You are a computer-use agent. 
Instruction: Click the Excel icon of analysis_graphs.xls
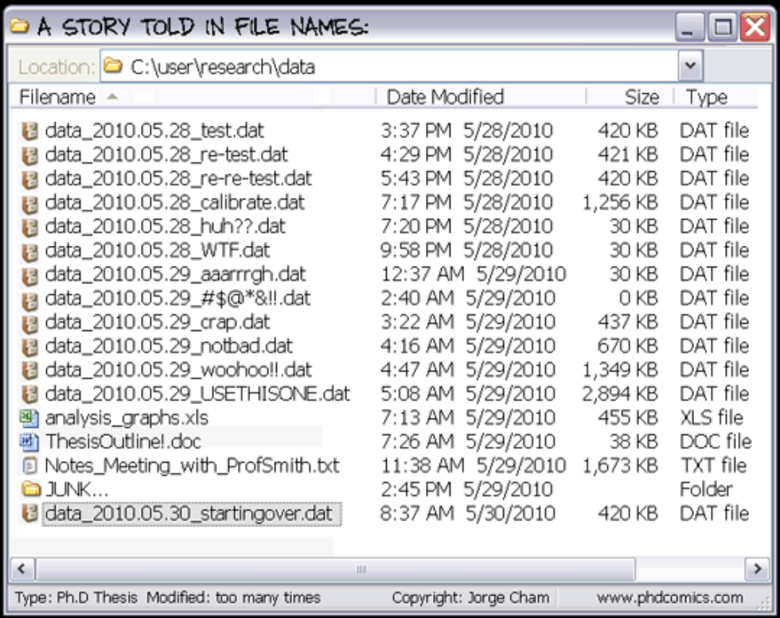[29, 418]
